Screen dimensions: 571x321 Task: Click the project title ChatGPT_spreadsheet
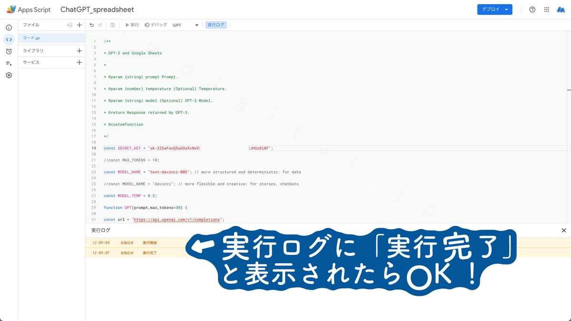[x=97, y=10]
